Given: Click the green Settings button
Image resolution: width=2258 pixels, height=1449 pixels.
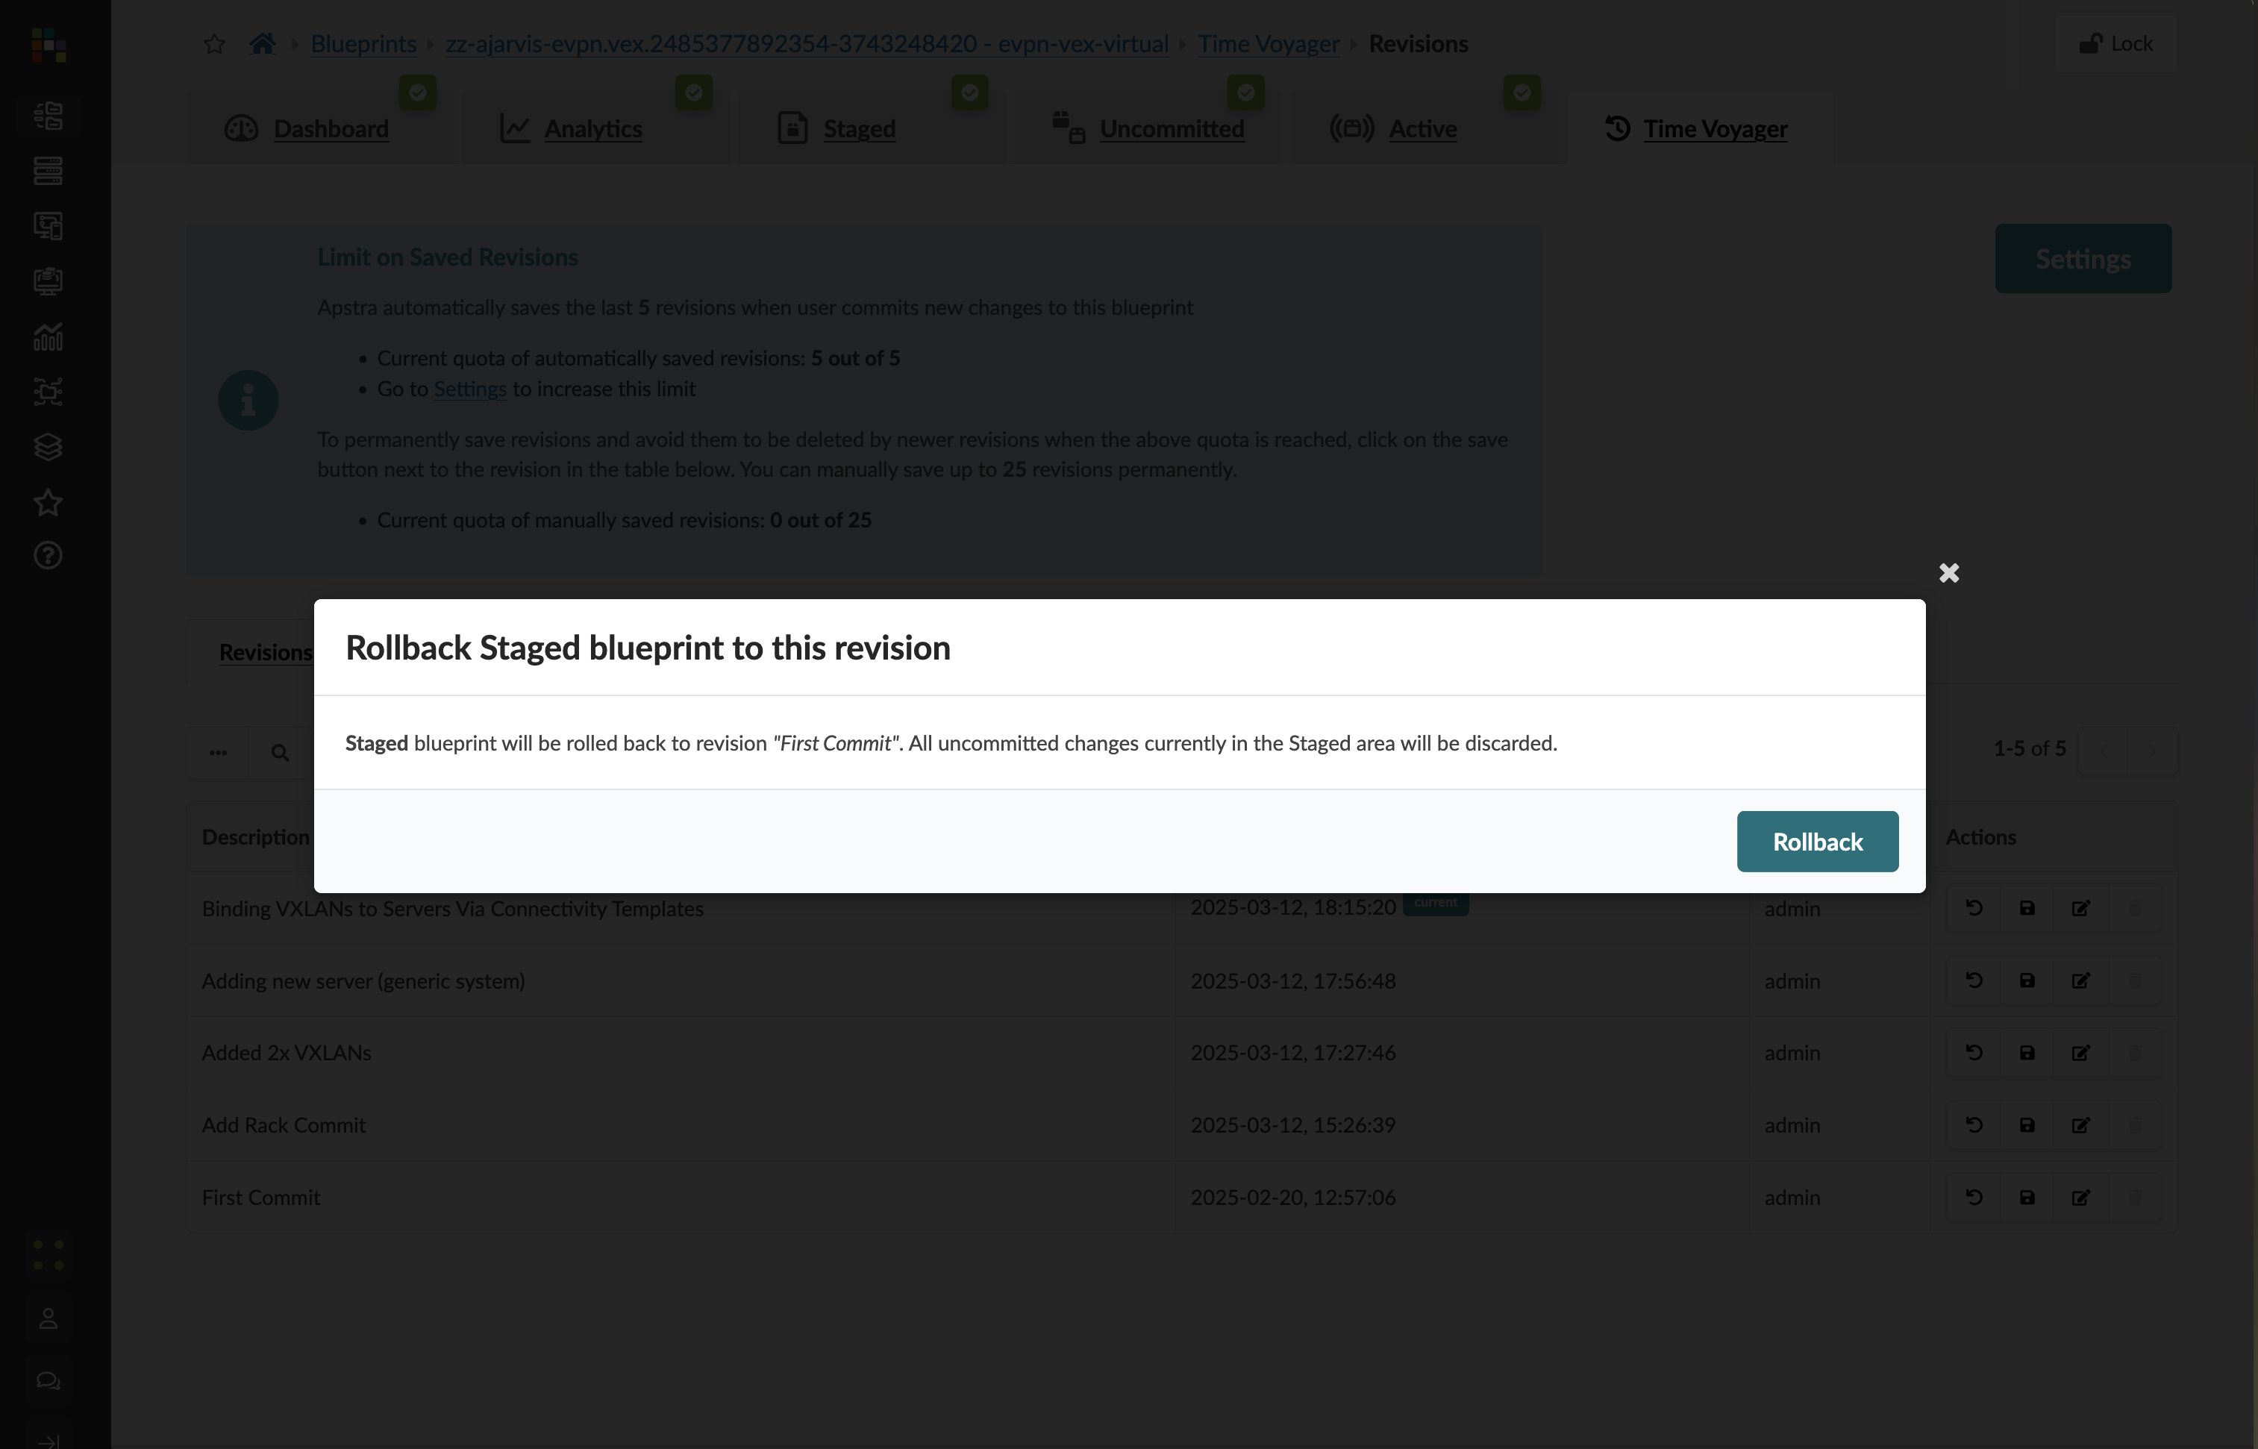Looking at the screenshot, I should (x=2082, y=259).
